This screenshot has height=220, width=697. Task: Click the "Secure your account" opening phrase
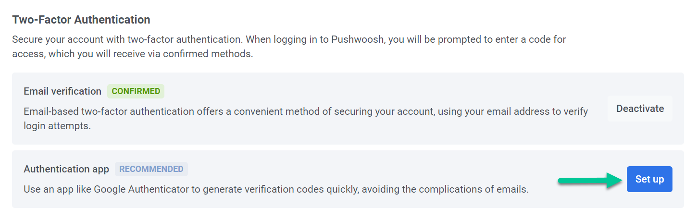(x=51, y=39)
